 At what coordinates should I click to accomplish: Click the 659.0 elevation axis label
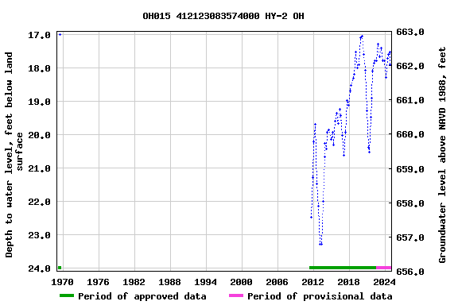409,168
